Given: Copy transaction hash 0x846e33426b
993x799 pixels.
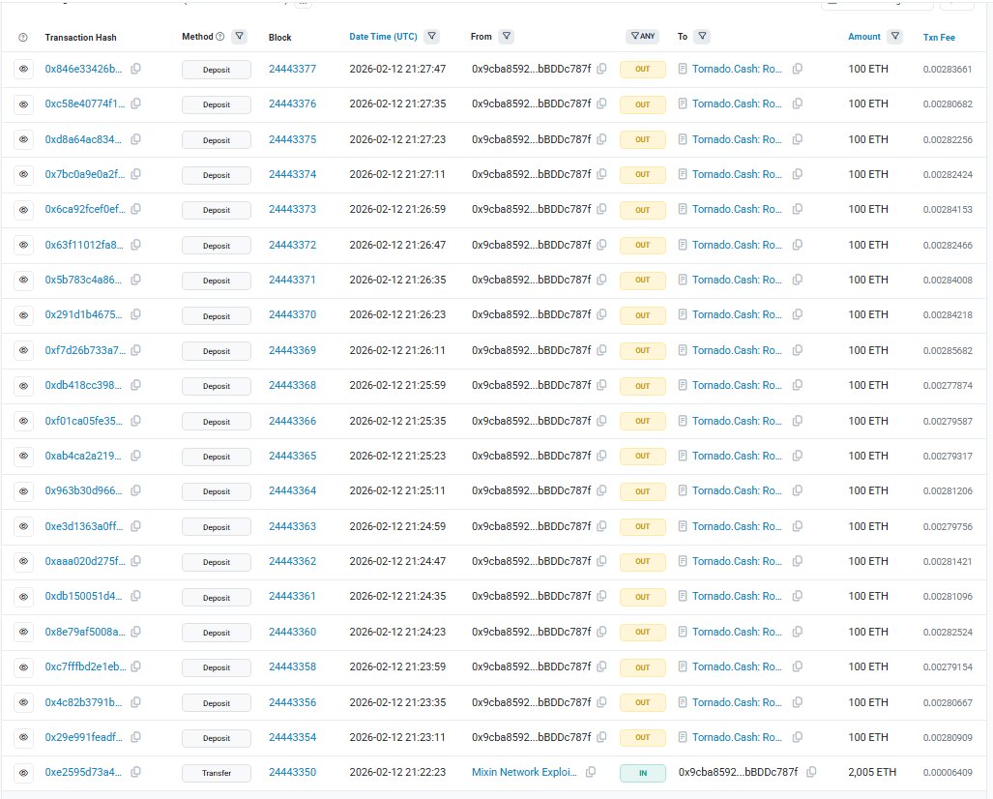Looking at the screenshot, I should (x=135, y=69).
